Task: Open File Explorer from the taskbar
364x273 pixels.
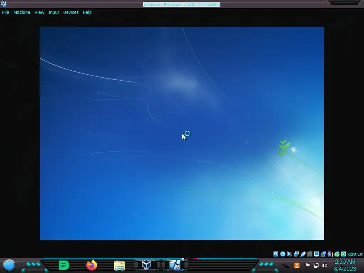Action: [119, 265]
